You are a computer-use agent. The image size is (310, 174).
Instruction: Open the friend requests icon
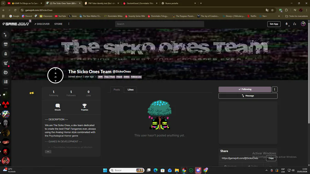coord(294,24)
